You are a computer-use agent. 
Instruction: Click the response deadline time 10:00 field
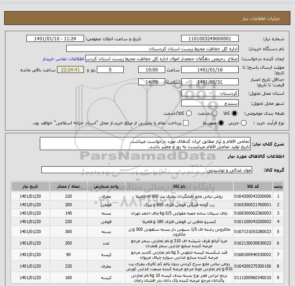[x=152, y=70]
